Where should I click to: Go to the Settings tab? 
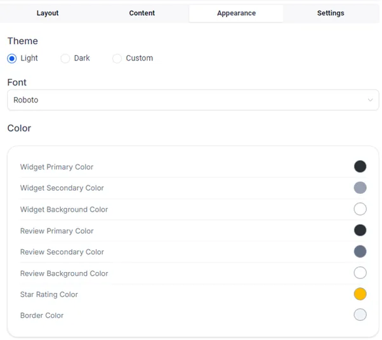[x=331, y=13]
